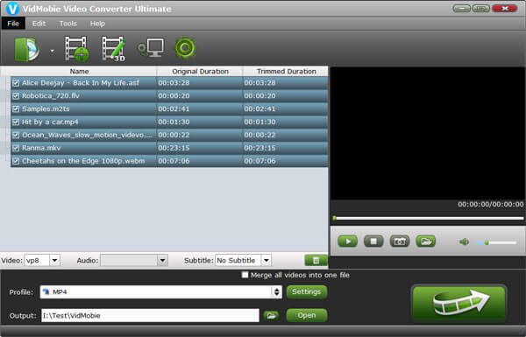Click the snapshot camera button

pyautogui.click(x=400, y=242)
